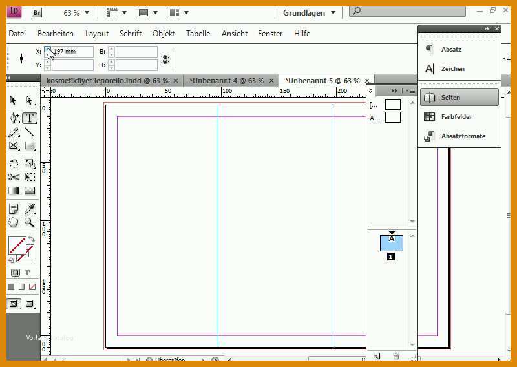Open Seiten panel flyout menu

(x=411, y=90)
